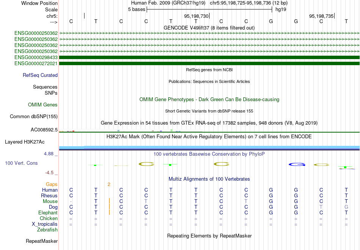Click the gray G in the Dog row
Image resolution: width=360 pixels, height=250 pixels.
(346, 207)
